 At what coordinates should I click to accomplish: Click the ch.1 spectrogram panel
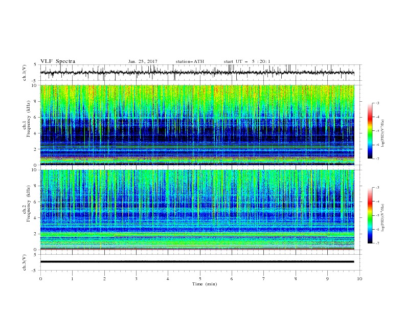click(x=197, y=125)
